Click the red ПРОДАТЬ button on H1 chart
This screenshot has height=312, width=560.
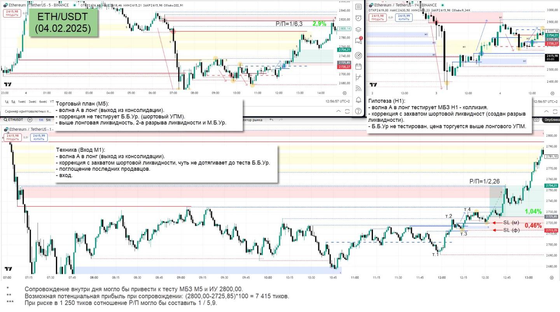(378, 18)
